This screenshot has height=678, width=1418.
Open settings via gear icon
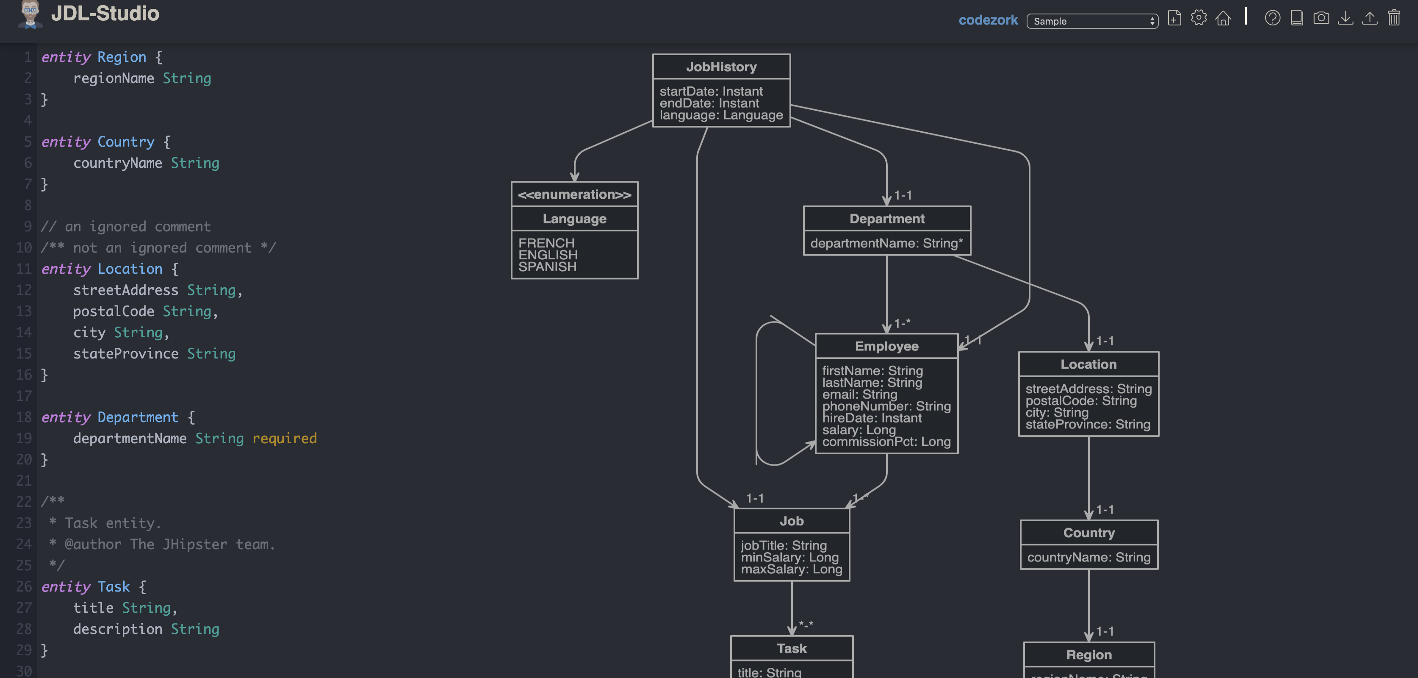point(1198,18)
